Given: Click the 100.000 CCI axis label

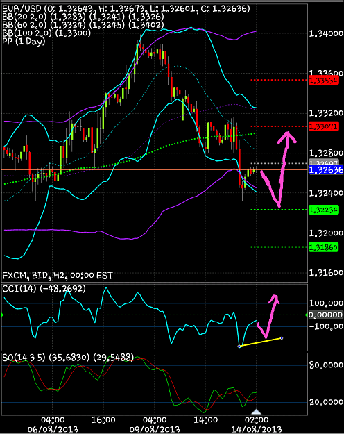Looking at the screenshot, I should point(326,303).
